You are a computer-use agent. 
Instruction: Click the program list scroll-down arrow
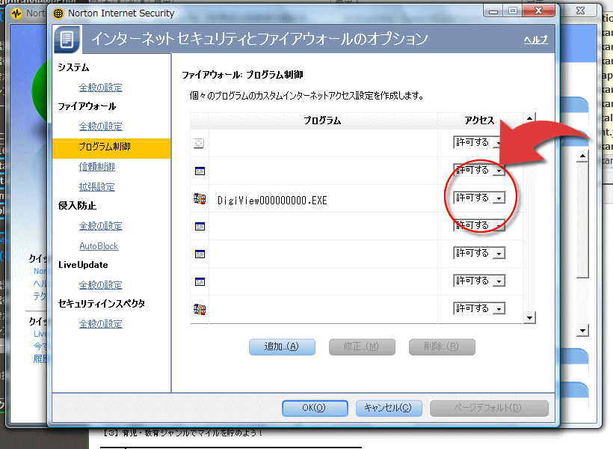(529, 317)
